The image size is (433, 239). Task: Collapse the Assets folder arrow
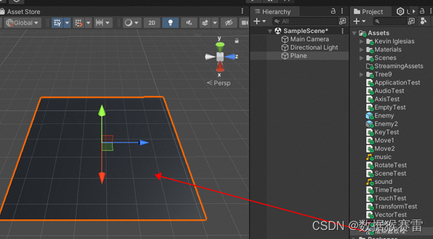click(x=354, y=33)
